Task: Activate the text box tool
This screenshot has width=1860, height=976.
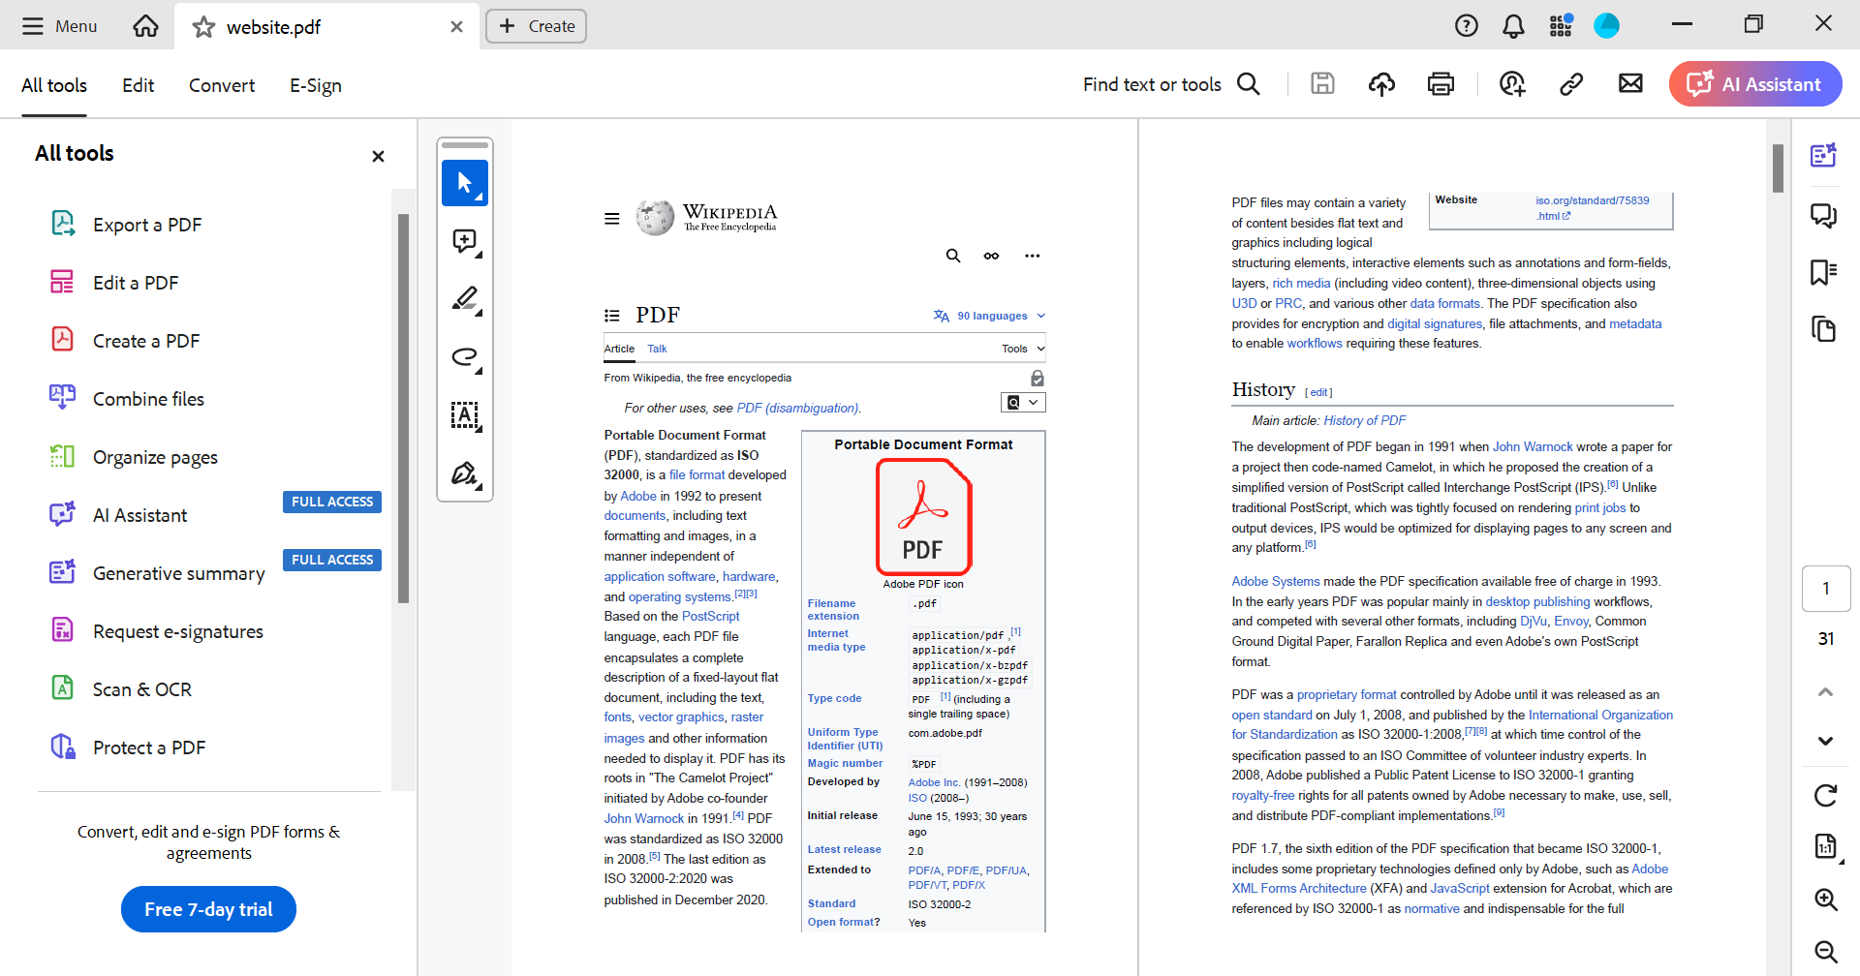Action: pos(465,415)
